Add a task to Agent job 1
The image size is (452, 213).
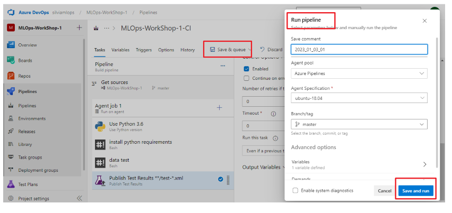[220, 108]
